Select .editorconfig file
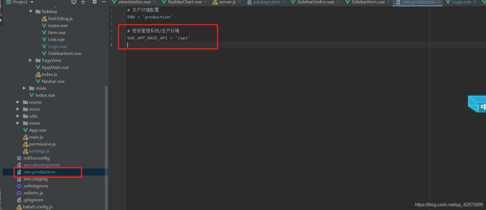Viewport: 486px width, 210px height. point(36,158)
